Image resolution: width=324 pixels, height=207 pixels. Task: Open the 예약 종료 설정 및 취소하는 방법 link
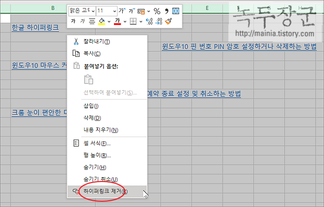pyautogui.click(x=194, y=94)
